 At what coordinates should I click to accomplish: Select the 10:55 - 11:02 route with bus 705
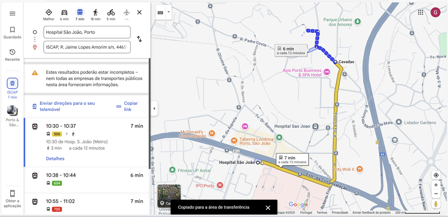87,205
